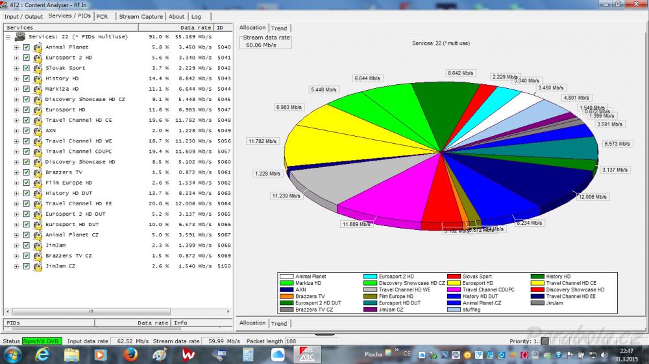
Task: Open the Log tab
Action: pos(196,17)
